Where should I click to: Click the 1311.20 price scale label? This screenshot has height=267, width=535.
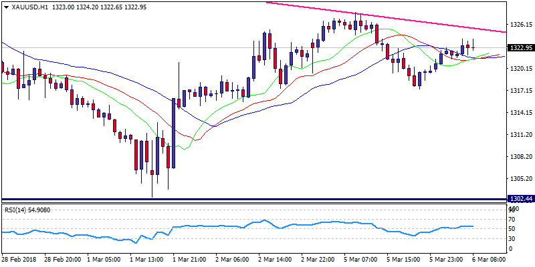(x=520, y=135)
